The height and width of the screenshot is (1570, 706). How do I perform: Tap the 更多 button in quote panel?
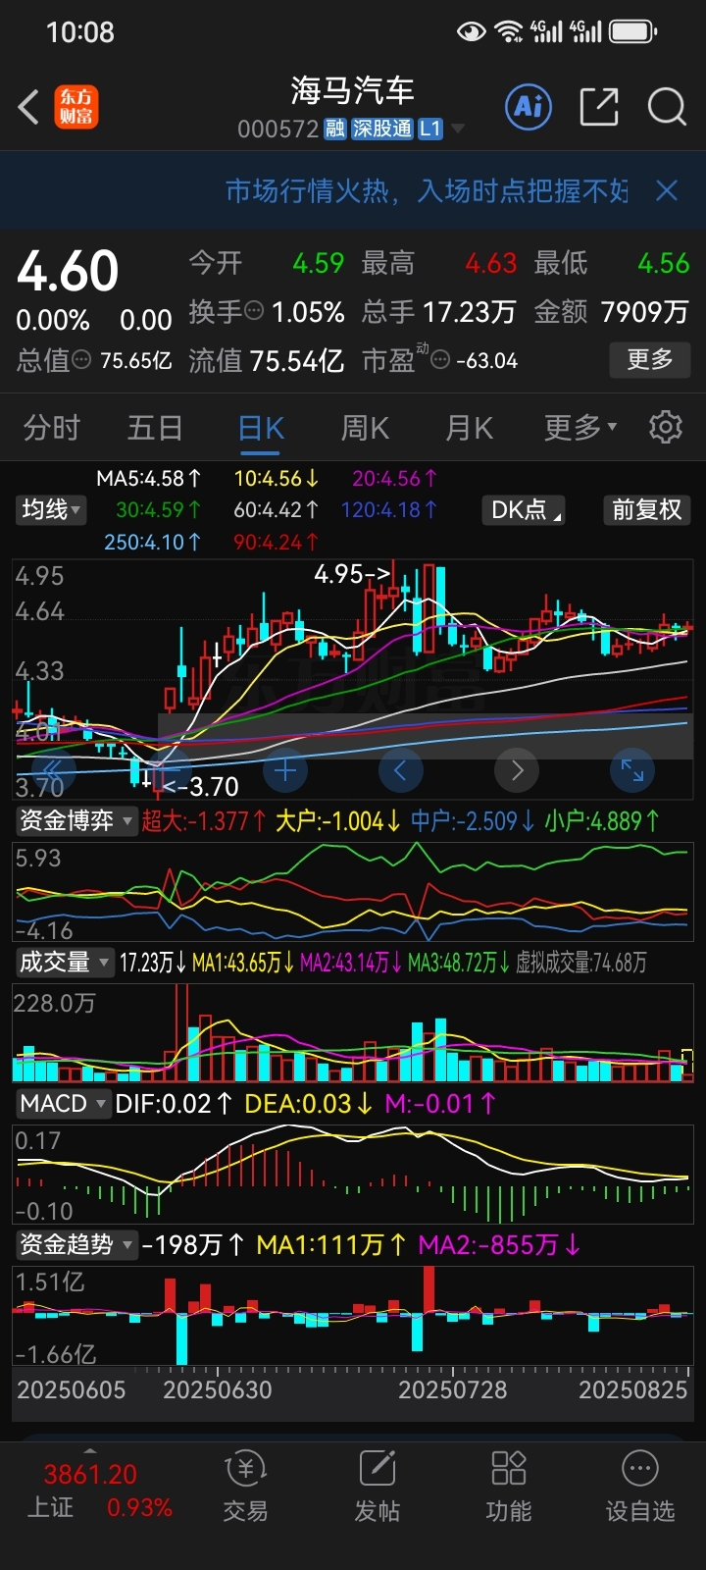650,359
